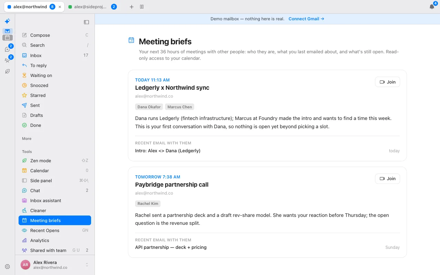Open the Alex Rivera account switcher

[x=55, y=265]
